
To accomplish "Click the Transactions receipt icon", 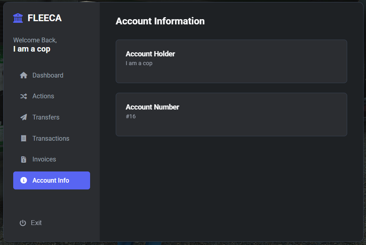I will tap(24, 138).
